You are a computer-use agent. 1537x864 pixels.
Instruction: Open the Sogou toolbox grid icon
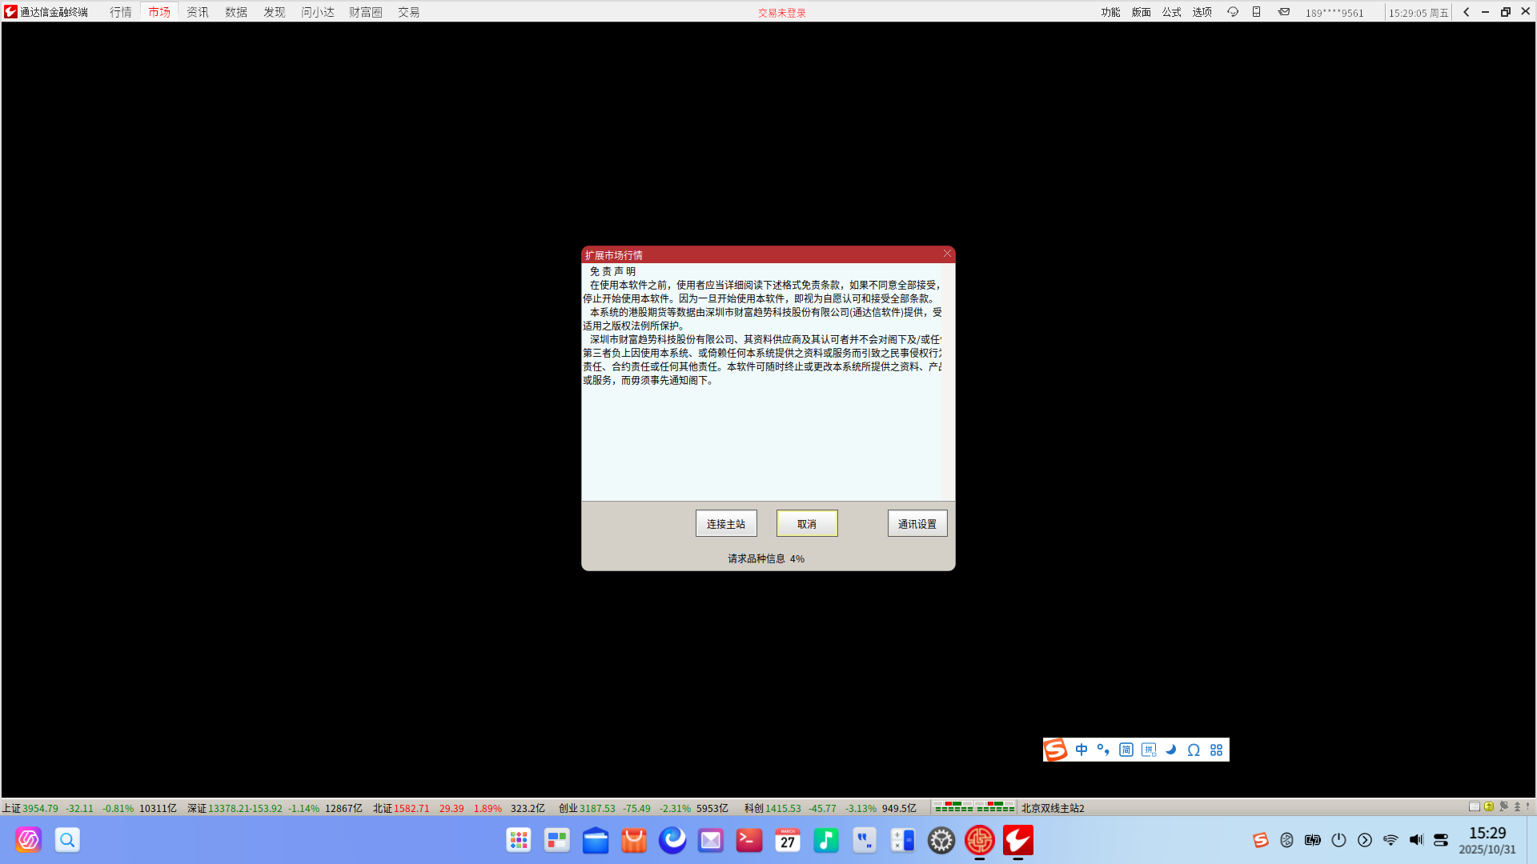[x=1216, y=750]
